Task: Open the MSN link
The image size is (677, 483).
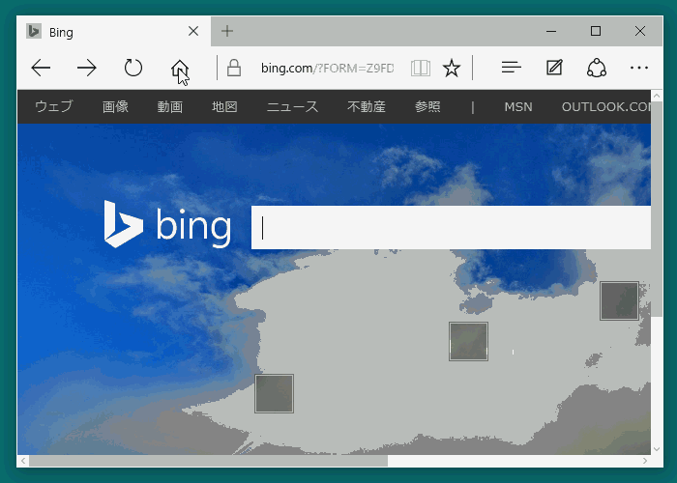Action: tap(518, 107)
